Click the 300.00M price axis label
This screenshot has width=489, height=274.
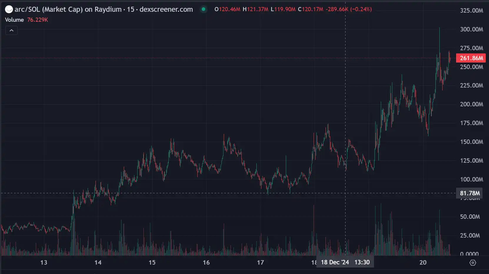(x=471, y=29)
